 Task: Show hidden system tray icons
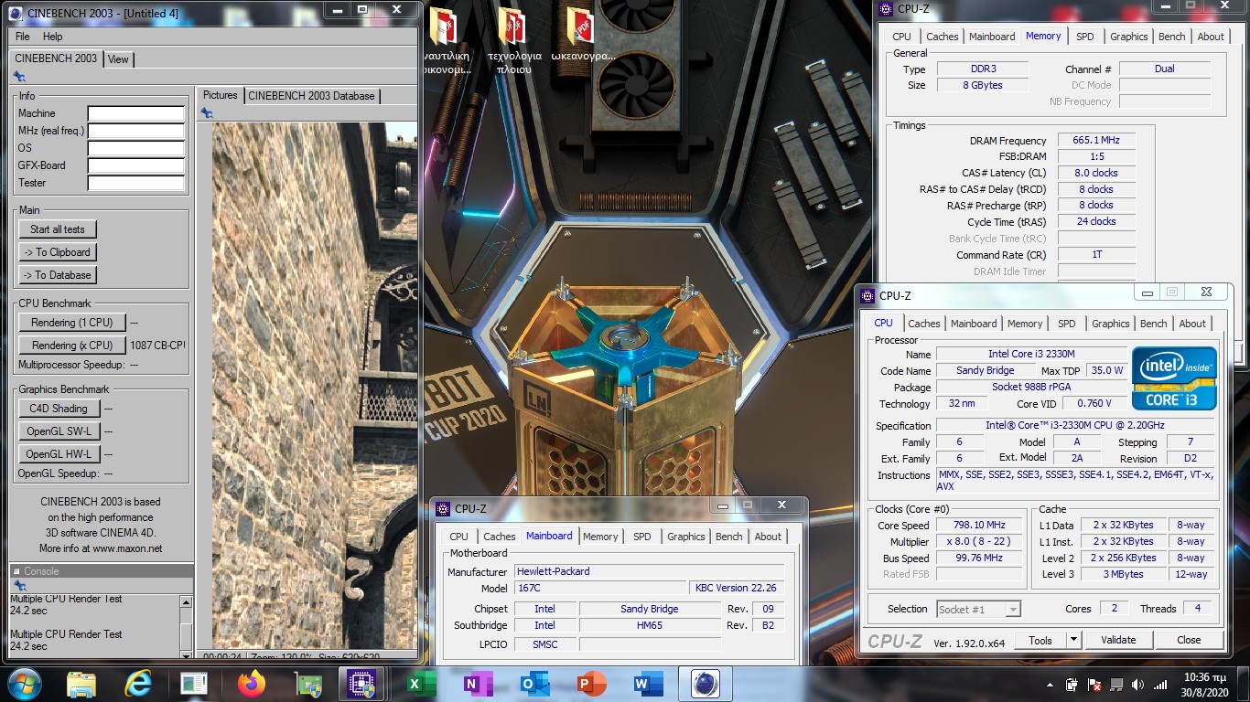(x=1049, y=685)
